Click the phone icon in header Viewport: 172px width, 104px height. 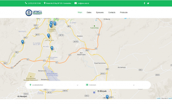pyautogui.click(x=26, y=3)
